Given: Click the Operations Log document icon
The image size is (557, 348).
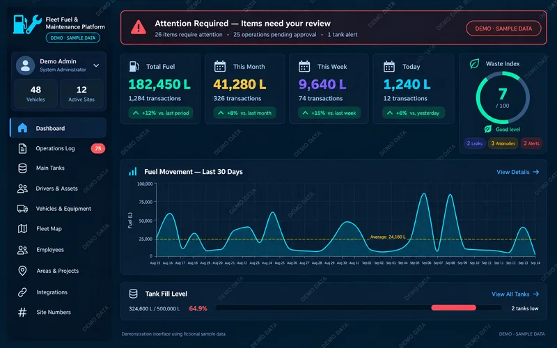Looking at the screenshot, I should (22, 148).
